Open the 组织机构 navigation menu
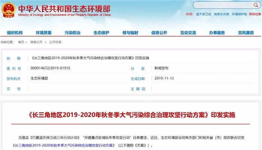Screen dimensions: 262x150 point(15,33)
